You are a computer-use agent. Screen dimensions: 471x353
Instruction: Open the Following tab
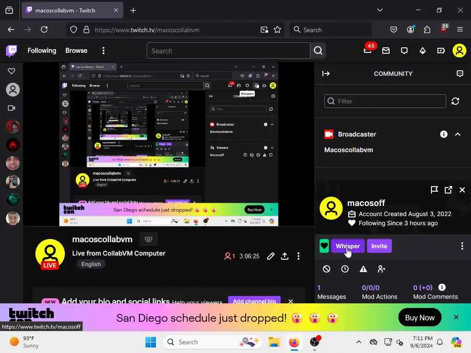coord(42,51)
